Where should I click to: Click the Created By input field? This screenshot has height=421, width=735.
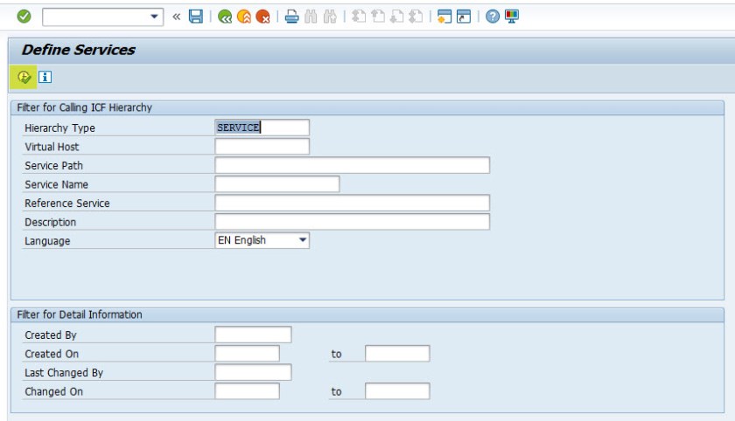point(253,335)
